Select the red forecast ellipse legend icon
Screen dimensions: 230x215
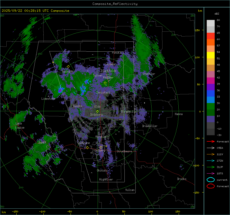click(x=210, y=186)
